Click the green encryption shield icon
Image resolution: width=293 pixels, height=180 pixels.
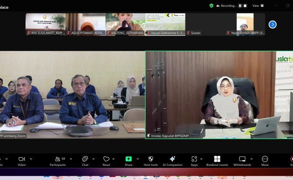point(211,5)
